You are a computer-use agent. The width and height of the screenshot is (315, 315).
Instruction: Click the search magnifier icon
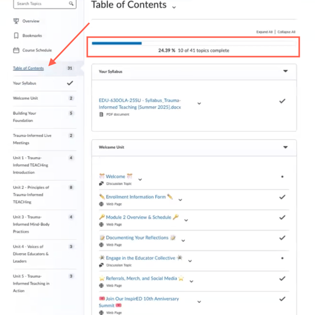71,4
